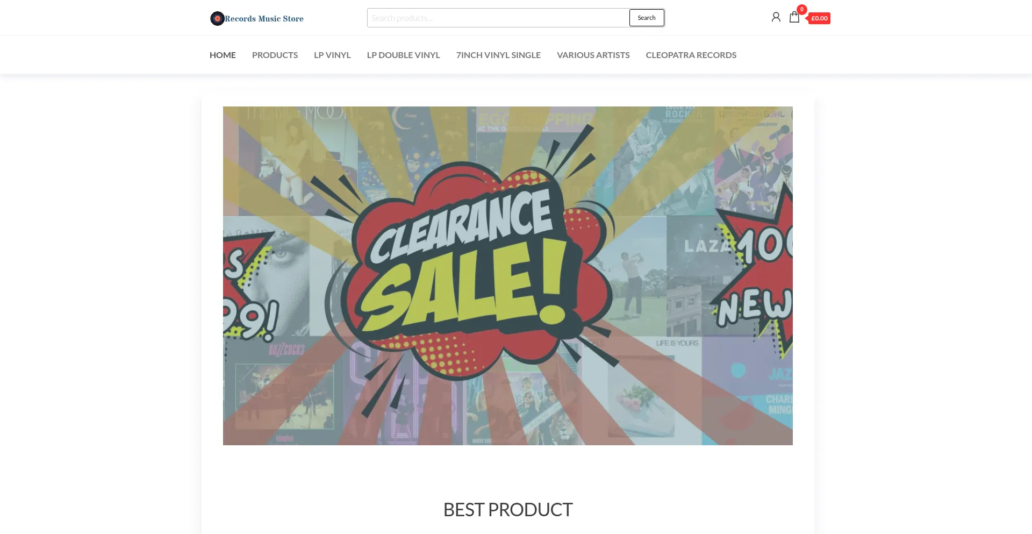Open the PRODUCTS menu item
Screen dimensions: 1032x534
point(275,55)
